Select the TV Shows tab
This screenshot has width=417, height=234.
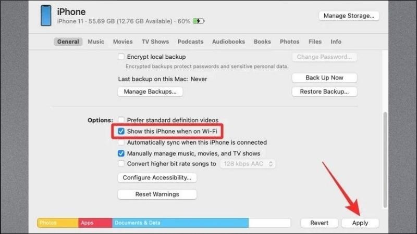coord(155,42)
